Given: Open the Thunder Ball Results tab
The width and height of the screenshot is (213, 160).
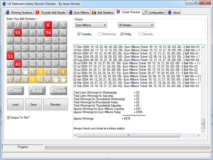Looking at the screenshot, I should [x=50, y=12].
